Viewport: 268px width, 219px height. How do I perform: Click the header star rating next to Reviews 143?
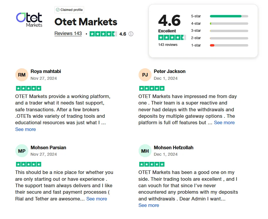point(103,34)
